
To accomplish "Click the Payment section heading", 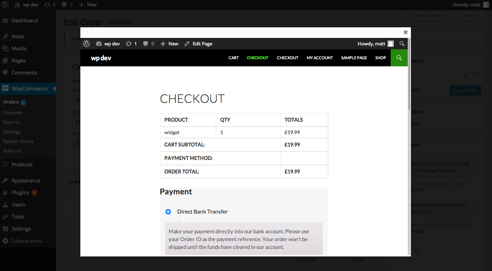I will [176, 192].
